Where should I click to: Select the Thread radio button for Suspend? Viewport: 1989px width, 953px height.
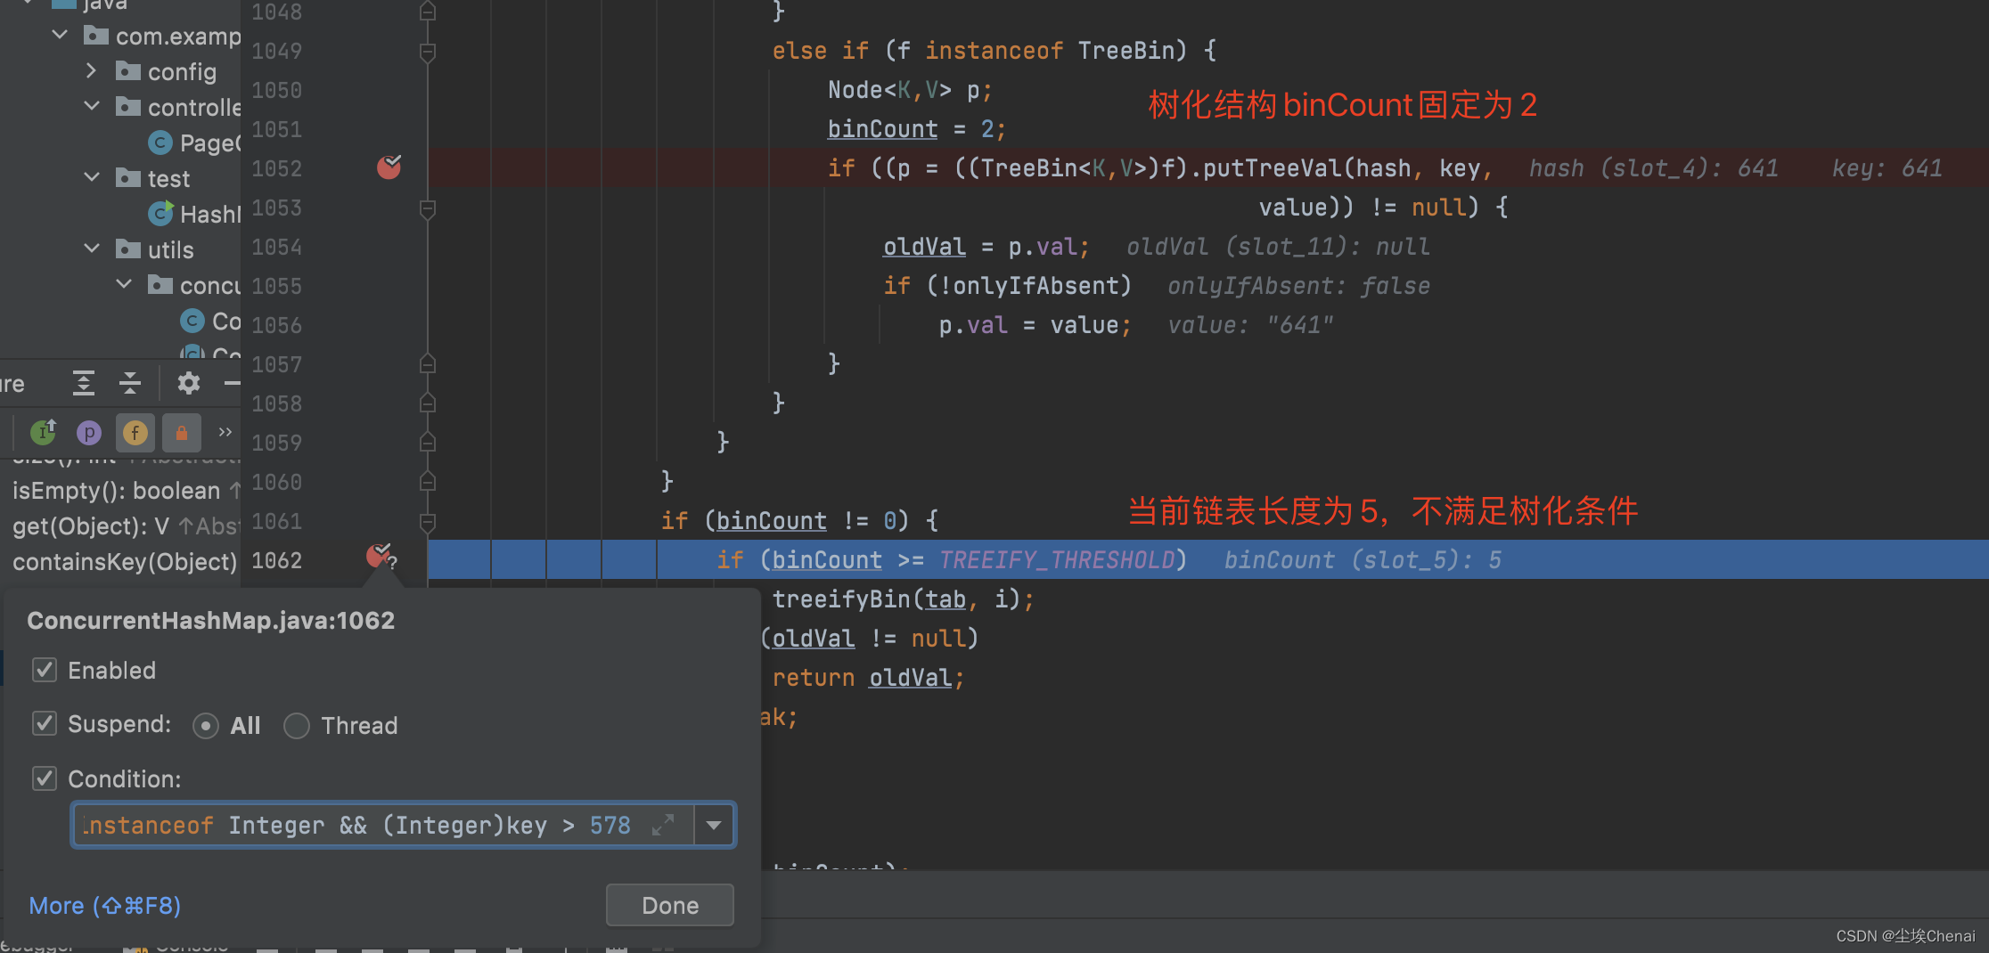coord(296,726)
